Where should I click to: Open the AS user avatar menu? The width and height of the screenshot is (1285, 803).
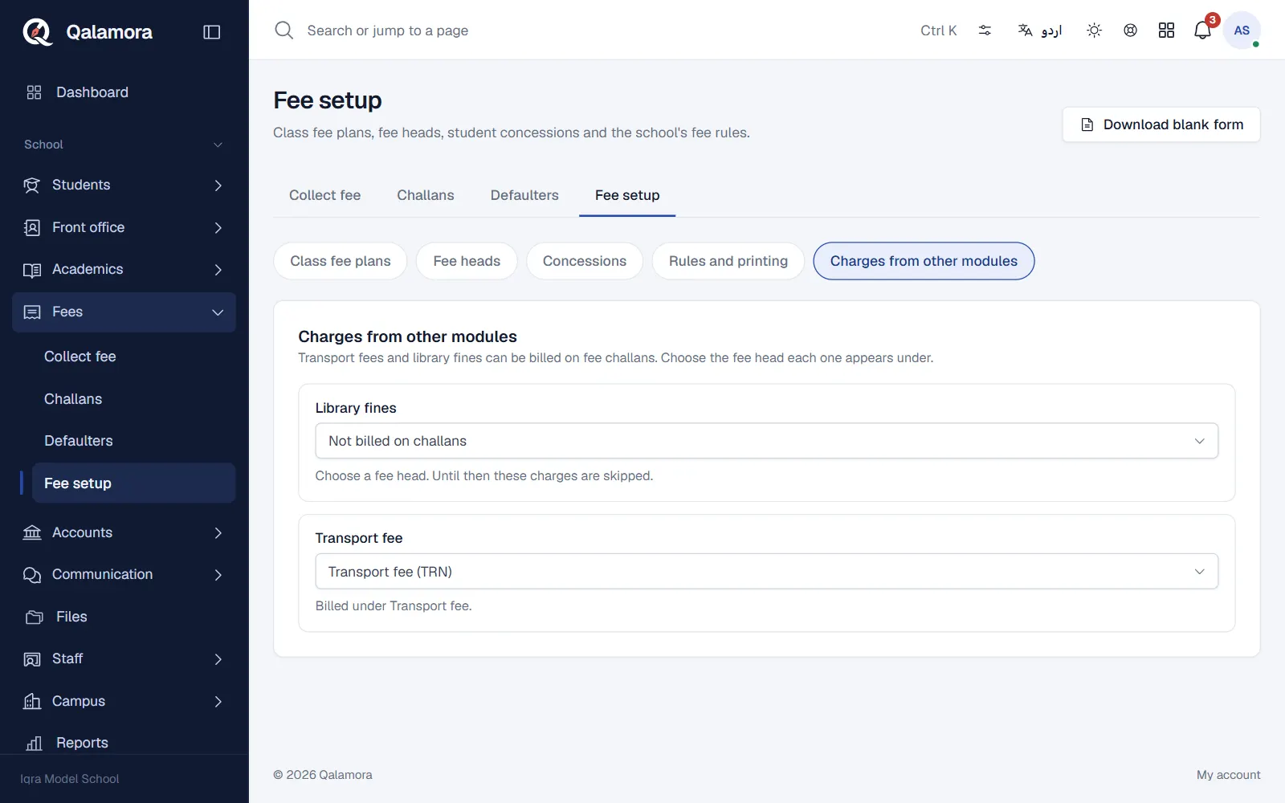[1242, 31]
